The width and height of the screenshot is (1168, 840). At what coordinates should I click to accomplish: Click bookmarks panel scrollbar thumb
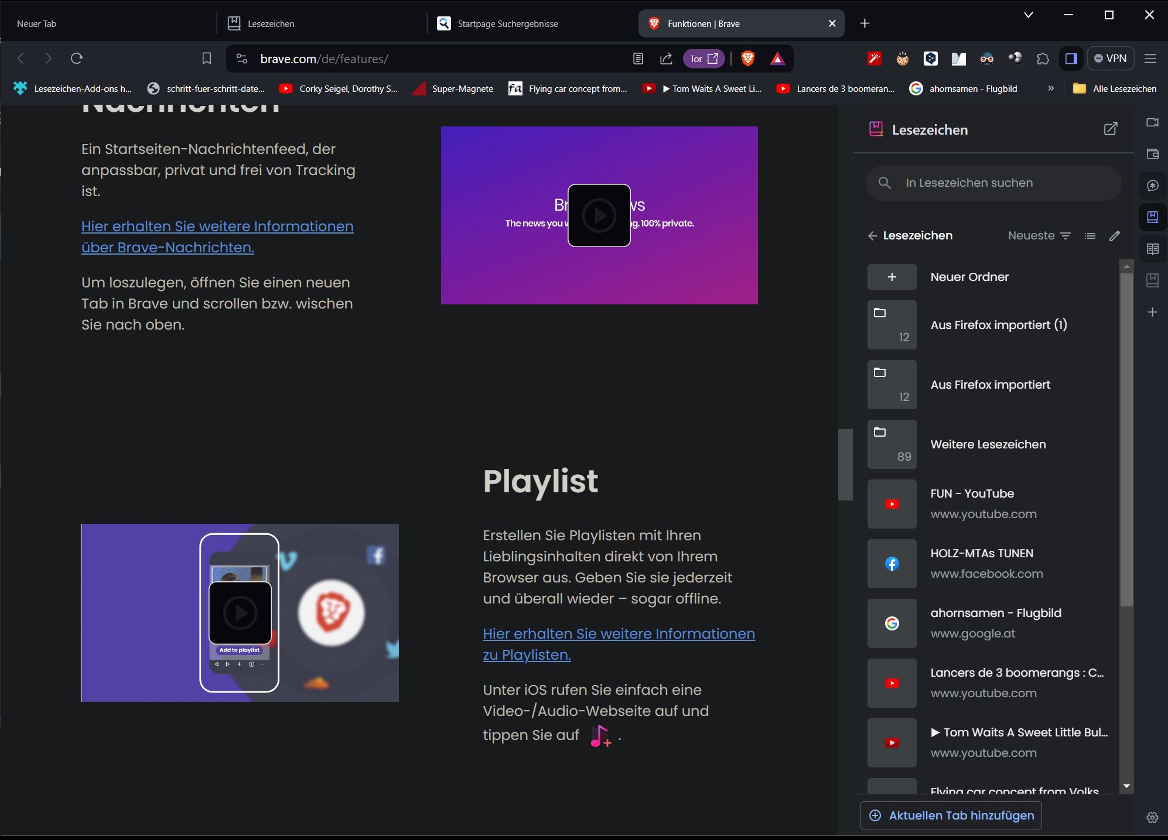(1126, 439)
